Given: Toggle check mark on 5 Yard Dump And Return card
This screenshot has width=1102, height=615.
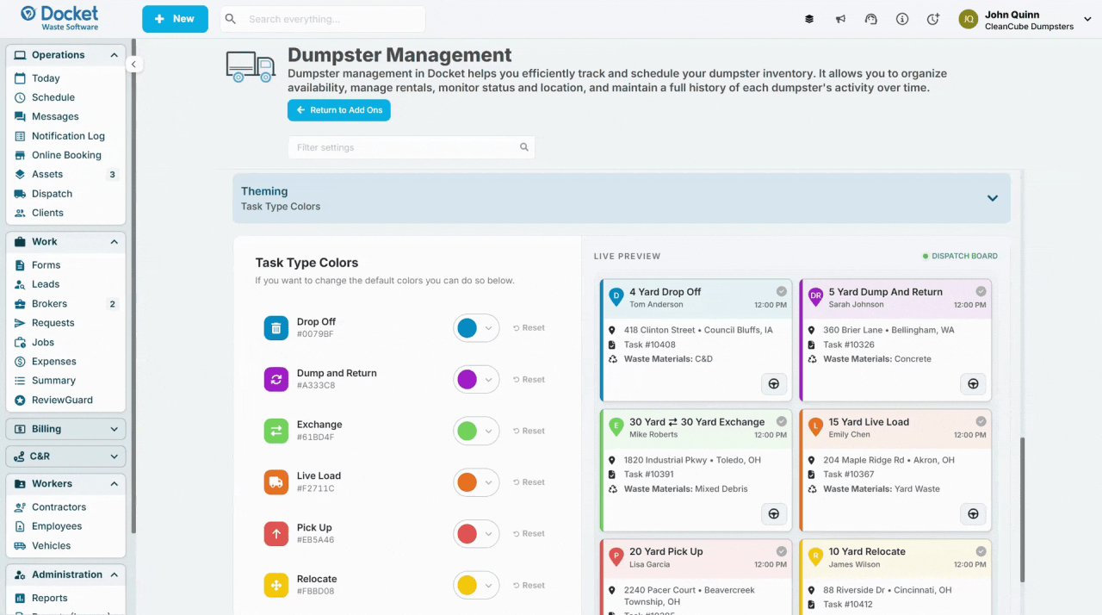Looking at the screenshot, I should pyautogui.click(x=981, y=291).
